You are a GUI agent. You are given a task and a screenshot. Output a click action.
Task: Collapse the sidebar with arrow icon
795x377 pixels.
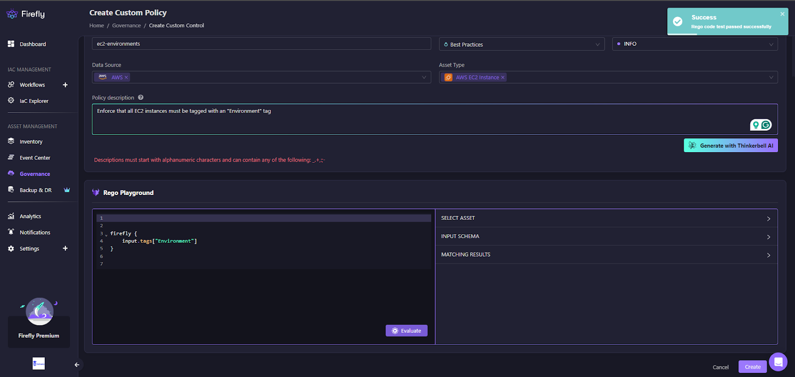click(77, 365)
